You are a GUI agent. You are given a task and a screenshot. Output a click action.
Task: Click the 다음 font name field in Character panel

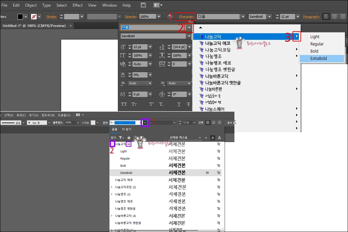point(153,27)
